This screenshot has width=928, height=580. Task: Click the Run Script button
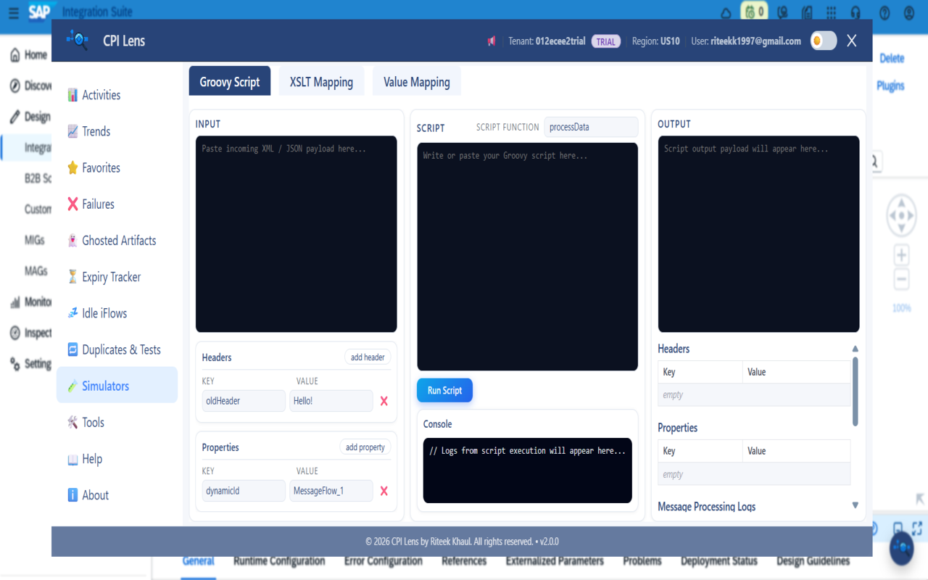click(444, 390)
